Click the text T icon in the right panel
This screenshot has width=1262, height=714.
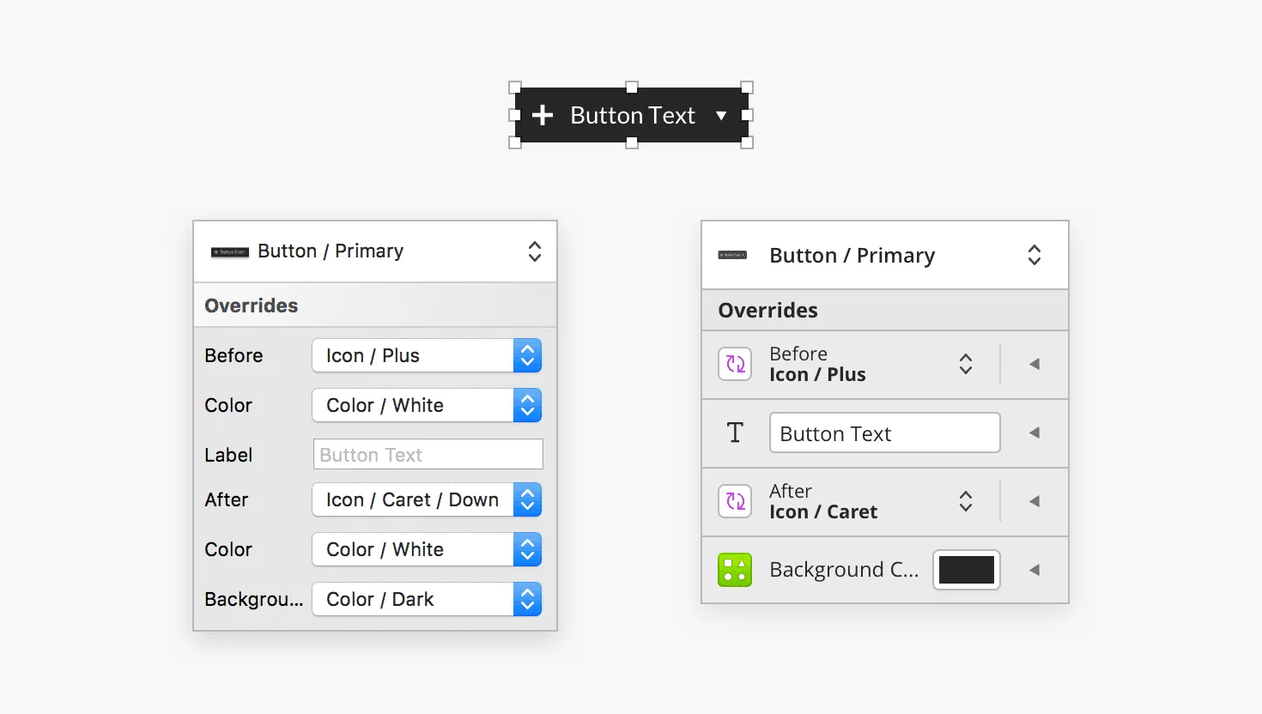[735, 433]
